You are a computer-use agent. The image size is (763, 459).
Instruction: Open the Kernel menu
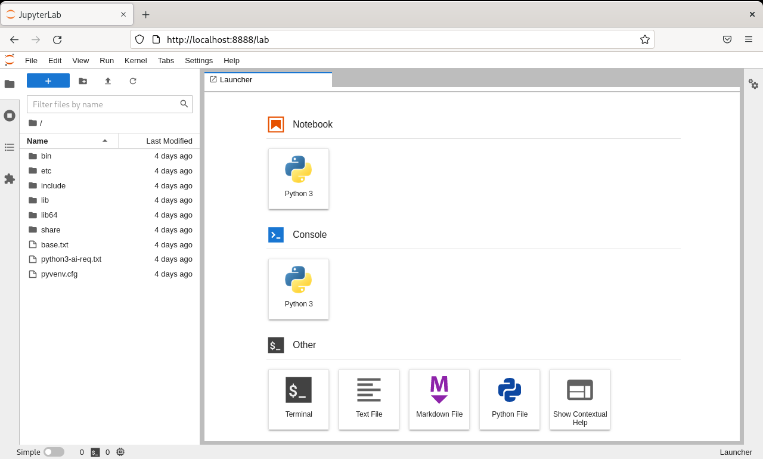point(135,60)
